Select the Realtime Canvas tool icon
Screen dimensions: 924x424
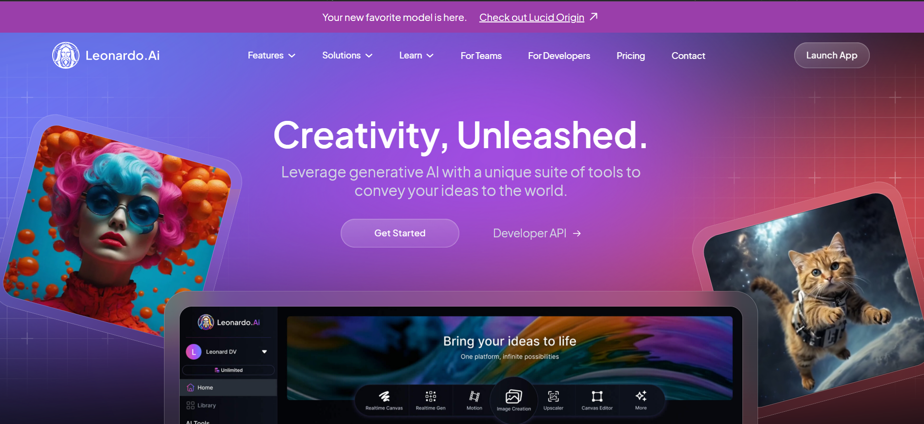[384, 396]
